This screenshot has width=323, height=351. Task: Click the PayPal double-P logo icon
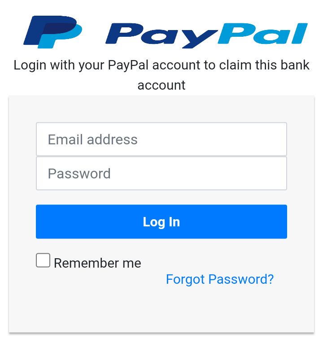pyautogui.click(x=52, y=32)
